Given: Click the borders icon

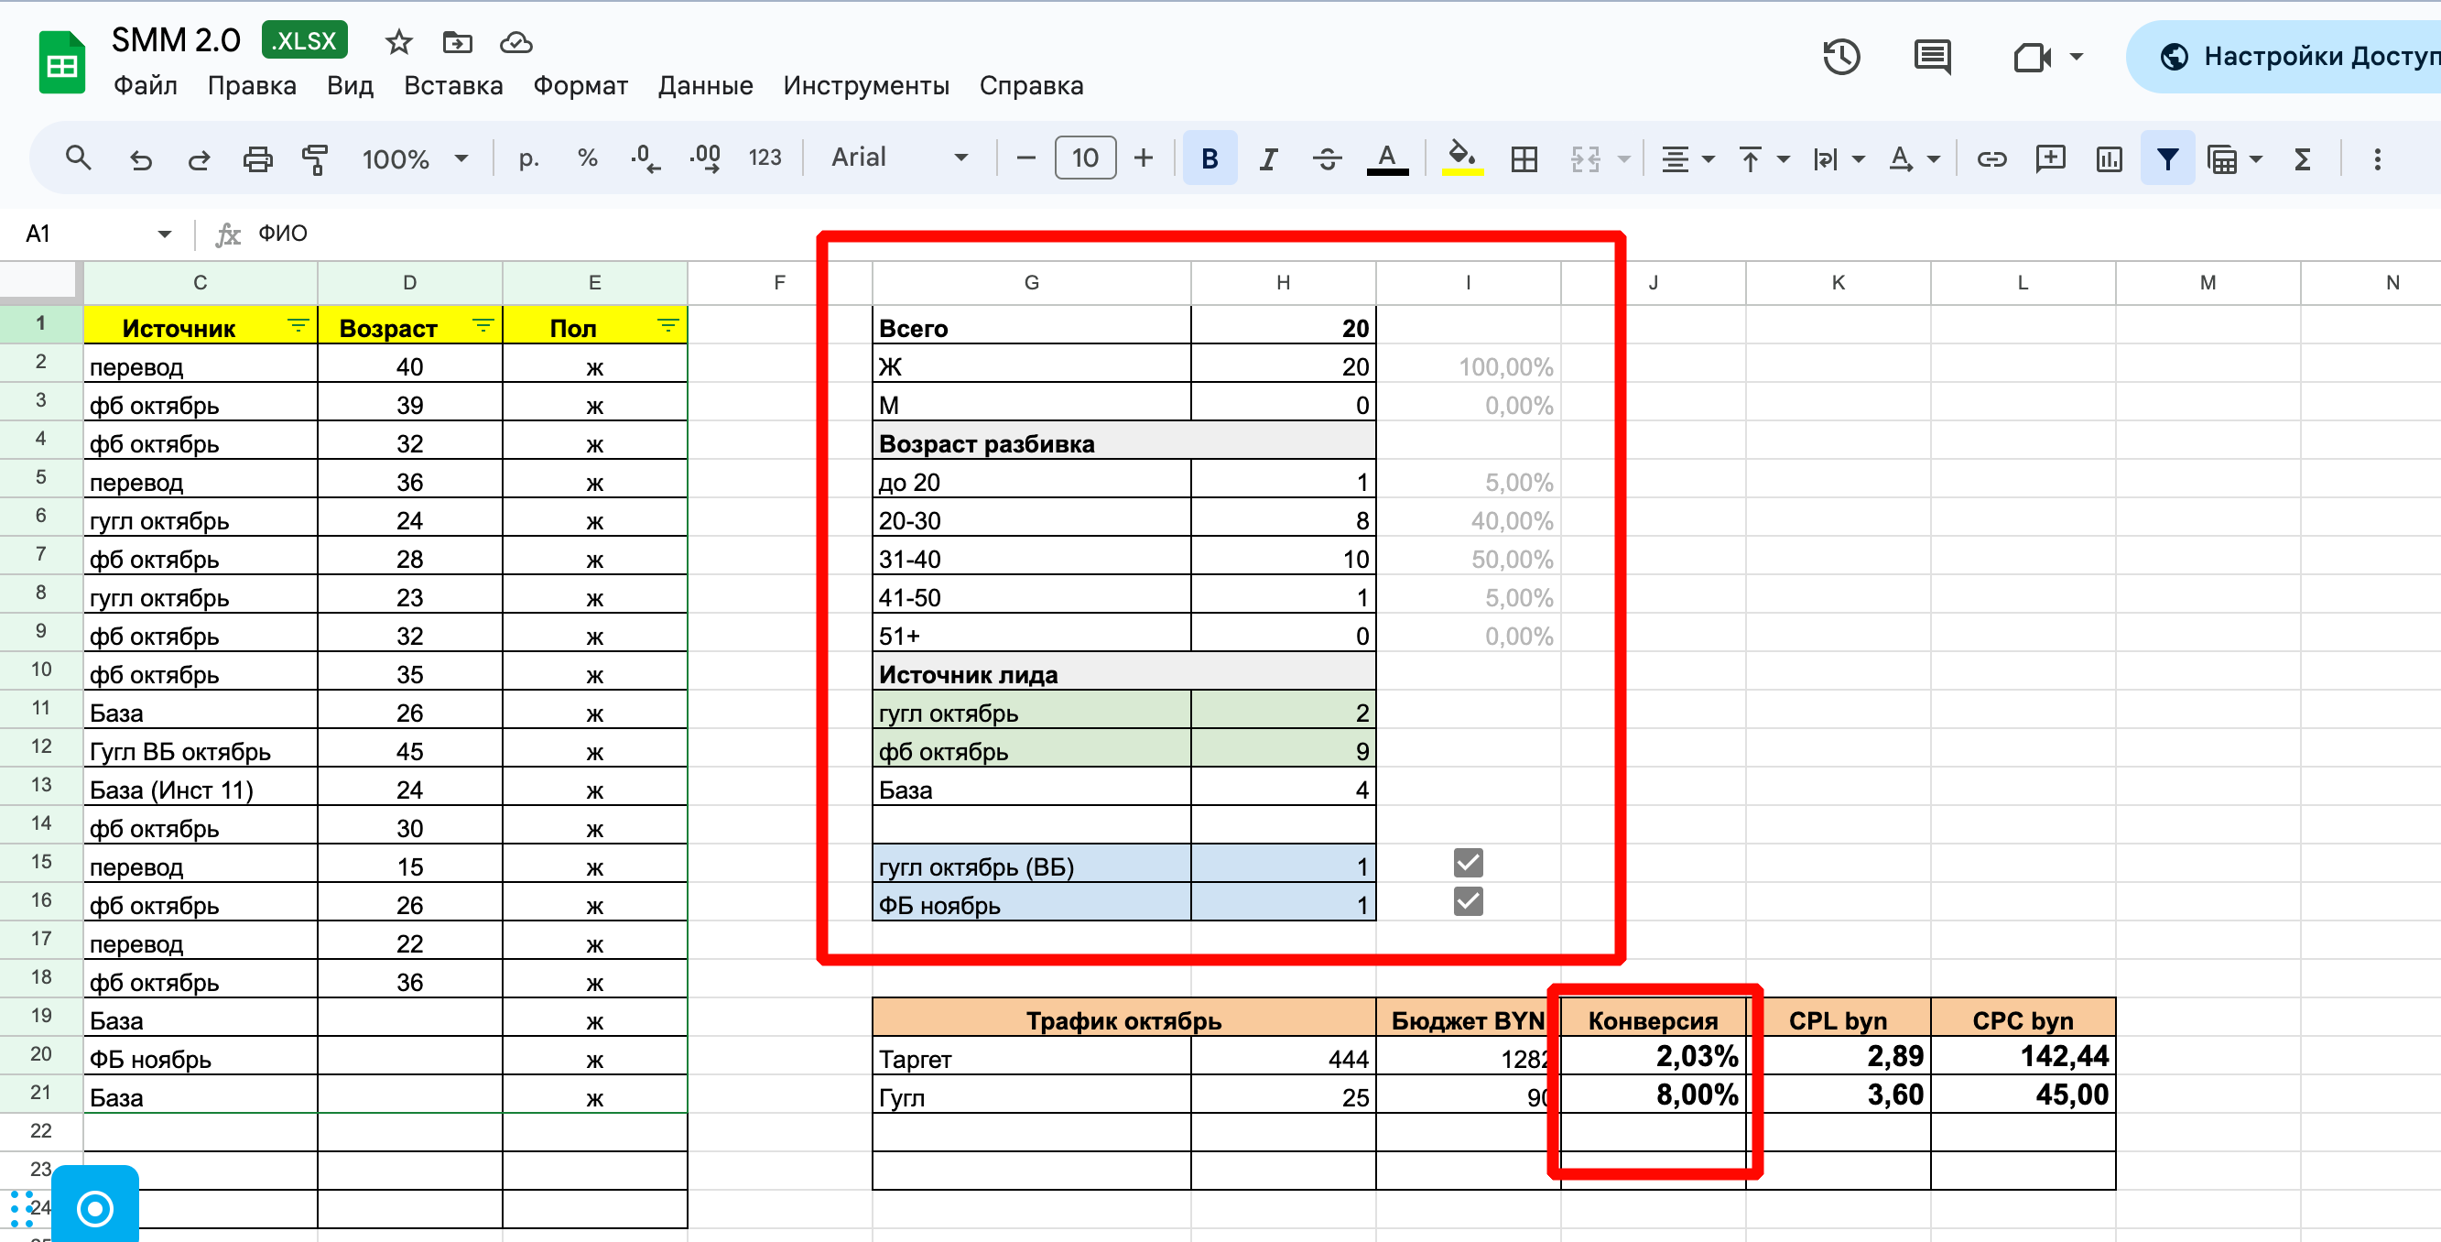Looking at the screenshot, I should (x=1524, y=158).
